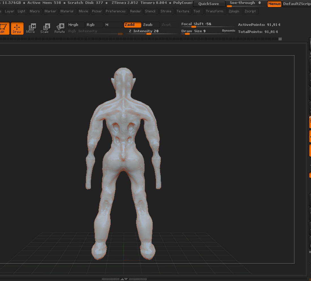This screenshot has height=281, width=311.
Task: Select the Move tool icon
Action: [x=31, y=28]
